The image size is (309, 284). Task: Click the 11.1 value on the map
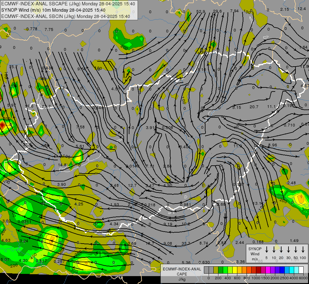pyautogui.click(x=271, y=107)
